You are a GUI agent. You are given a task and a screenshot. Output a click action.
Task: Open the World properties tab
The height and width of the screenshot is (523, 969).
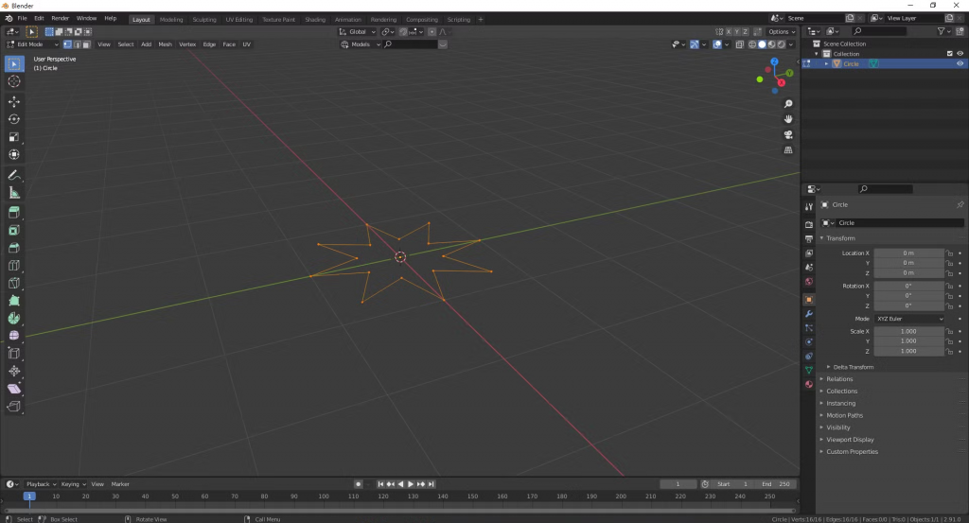[809, 282]
